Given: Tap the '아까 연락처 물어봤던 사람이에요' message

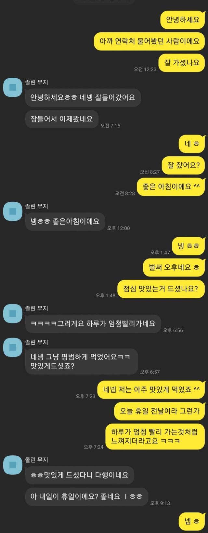Looking at the screenshot, I should tap(149, 41).
